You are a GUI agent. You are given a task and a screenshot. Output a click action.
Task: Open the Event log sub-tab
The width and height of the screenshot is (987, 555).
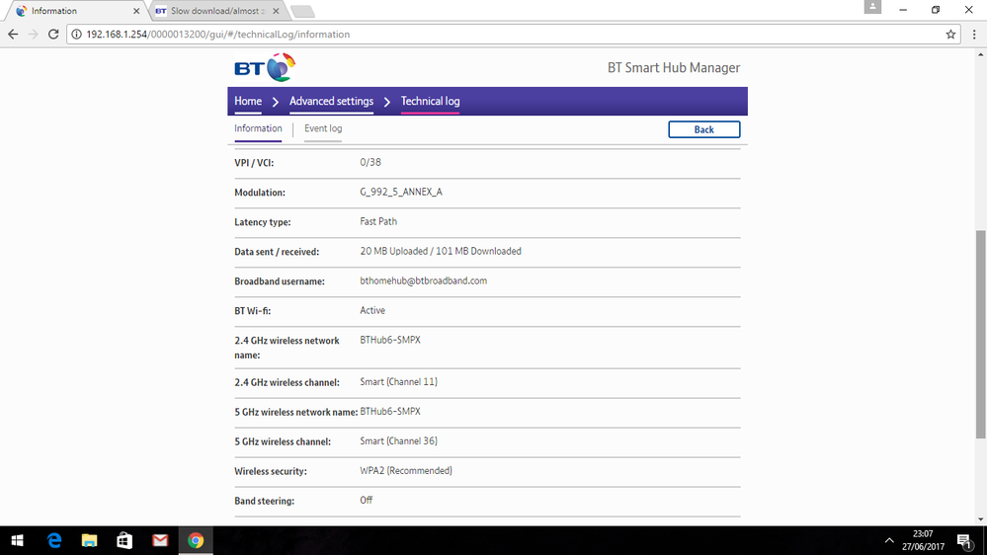click(x=323, y=128)
